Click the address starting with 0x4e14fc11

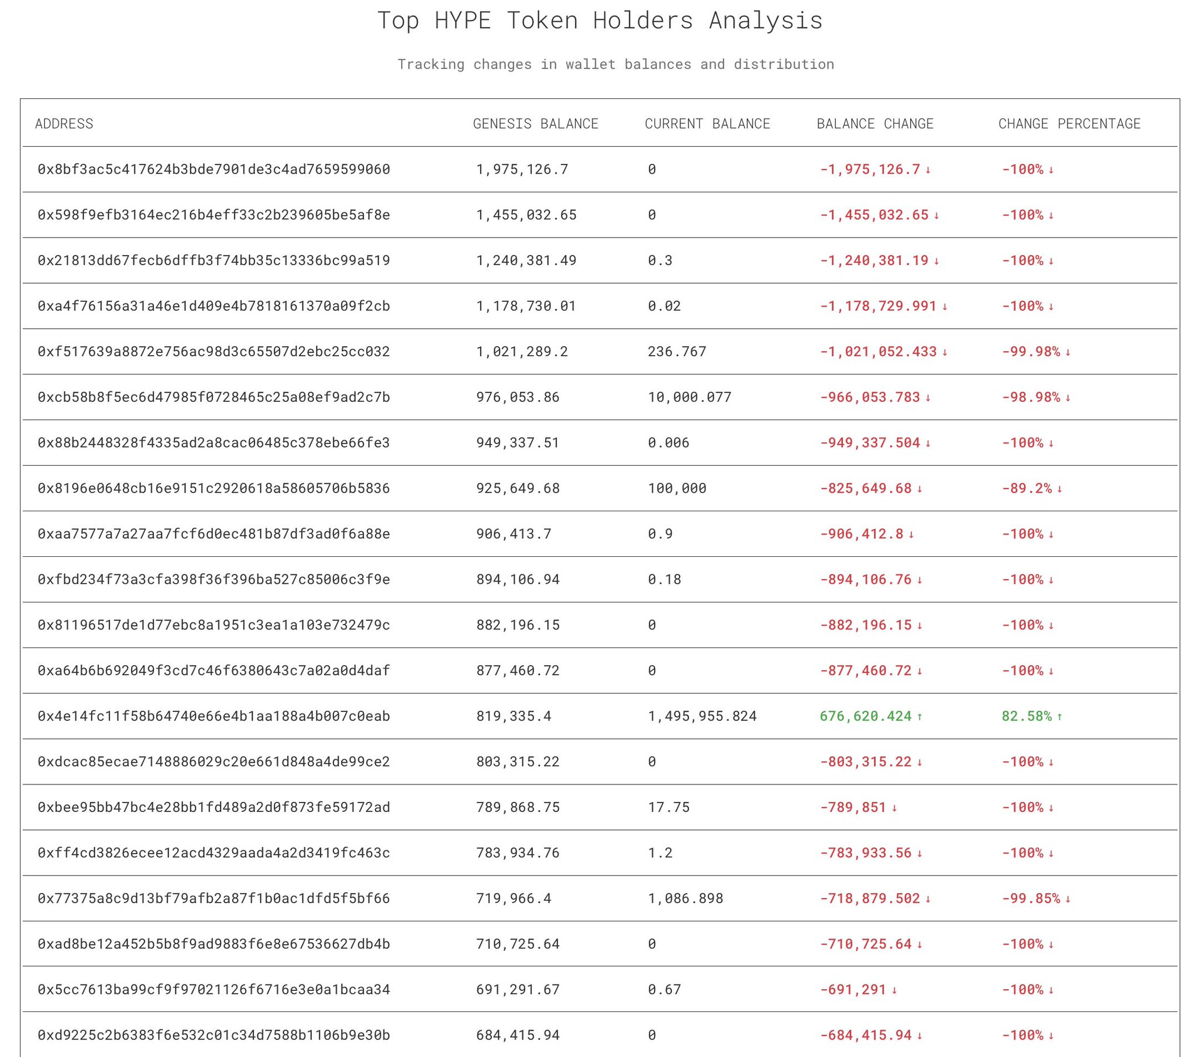[214, 716]
